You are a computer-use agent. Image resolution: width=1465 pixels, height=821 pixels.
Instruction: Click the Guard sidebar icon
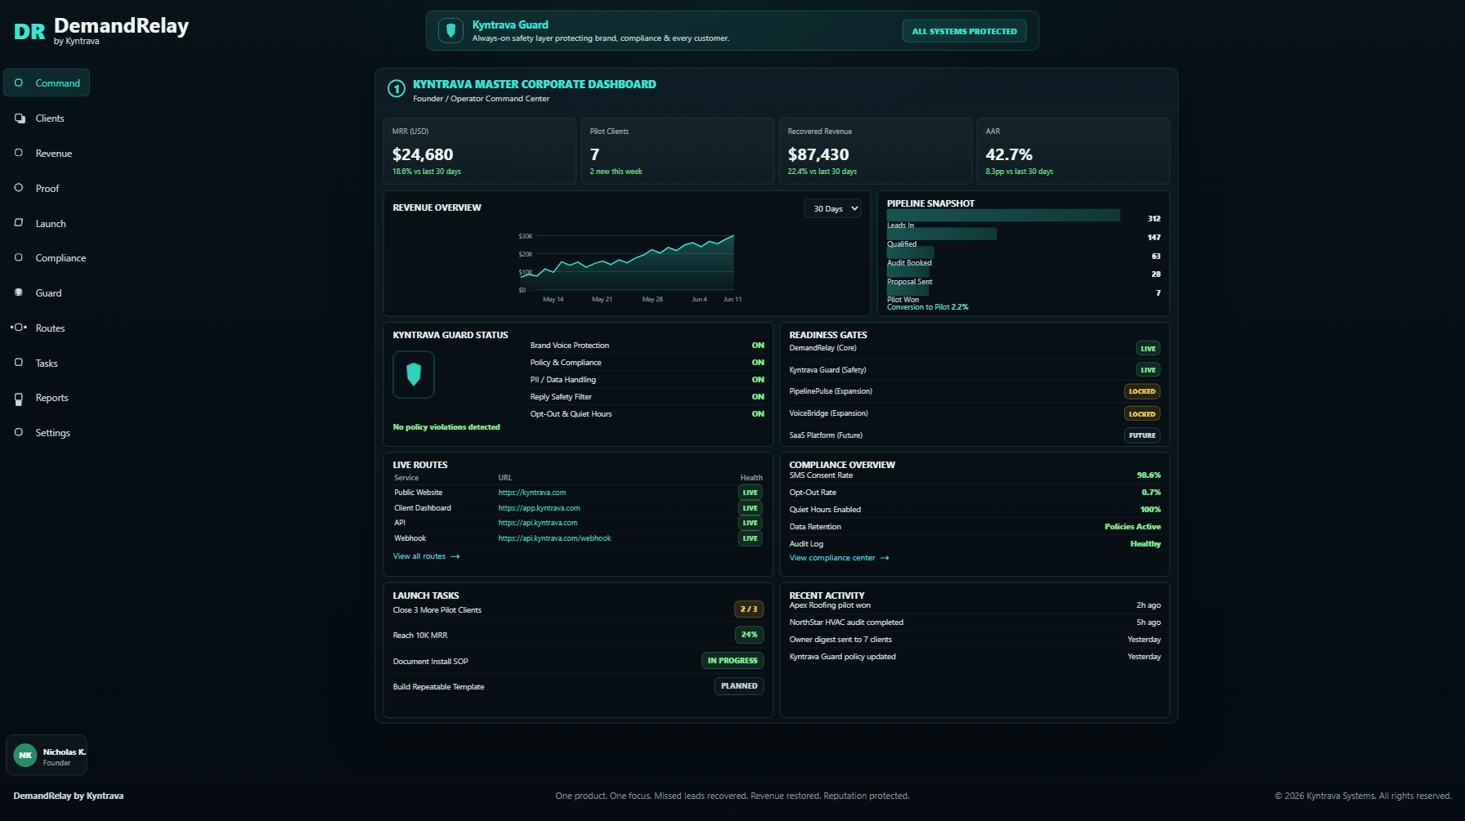pos(19,292)
